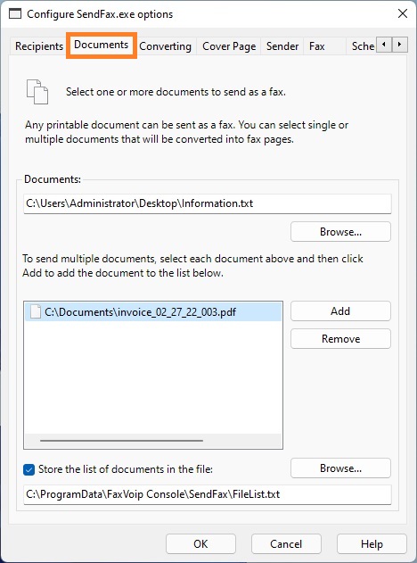Open the Converting tab
Viewport: 417px width, 563px height.
click(166, 46)
